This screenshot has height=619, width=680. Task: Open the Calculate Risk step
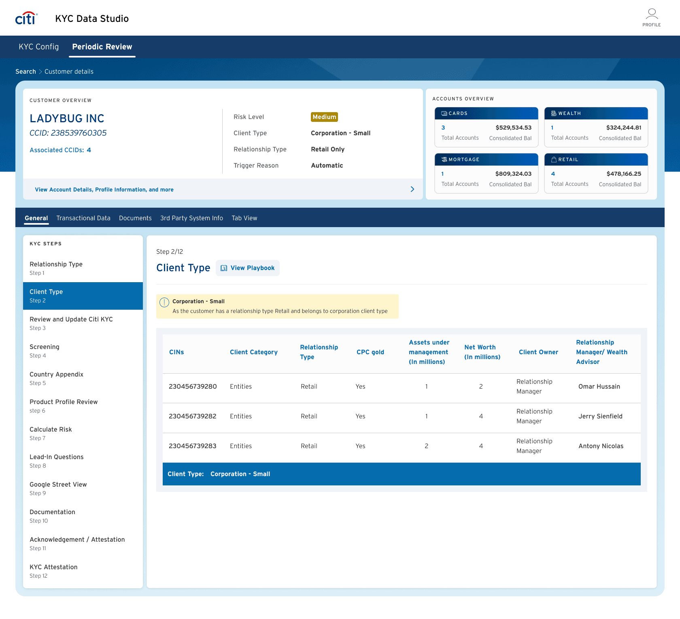pos(83,433)
